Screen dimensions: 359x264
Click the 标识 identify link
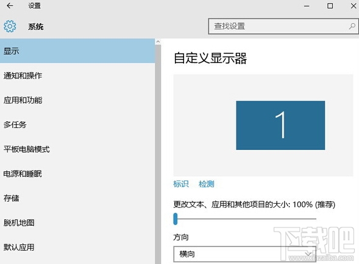click(181, 184)
